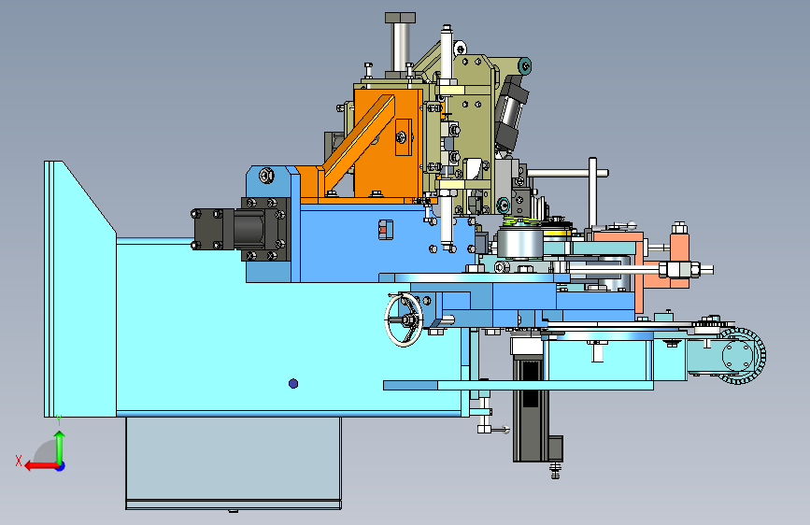This screenshot has height=525, width=810.
Task: Select the white handwheel on the machine
Action: (404, 319)
